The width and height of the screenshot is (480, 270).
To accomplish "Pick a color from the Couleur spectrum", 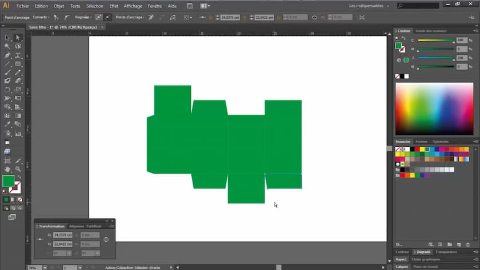I will tap(434, 109).
